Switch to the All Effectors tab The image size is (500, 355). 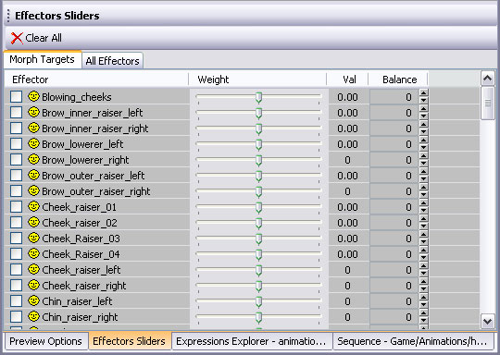point(113,60)
